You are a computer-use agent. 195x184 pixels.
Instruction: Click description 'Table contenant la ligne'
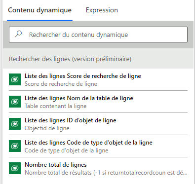click(55, 106)
